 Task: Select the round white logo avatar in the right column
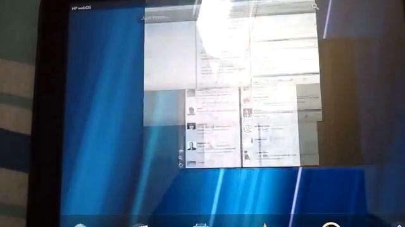tap(247, 129)
